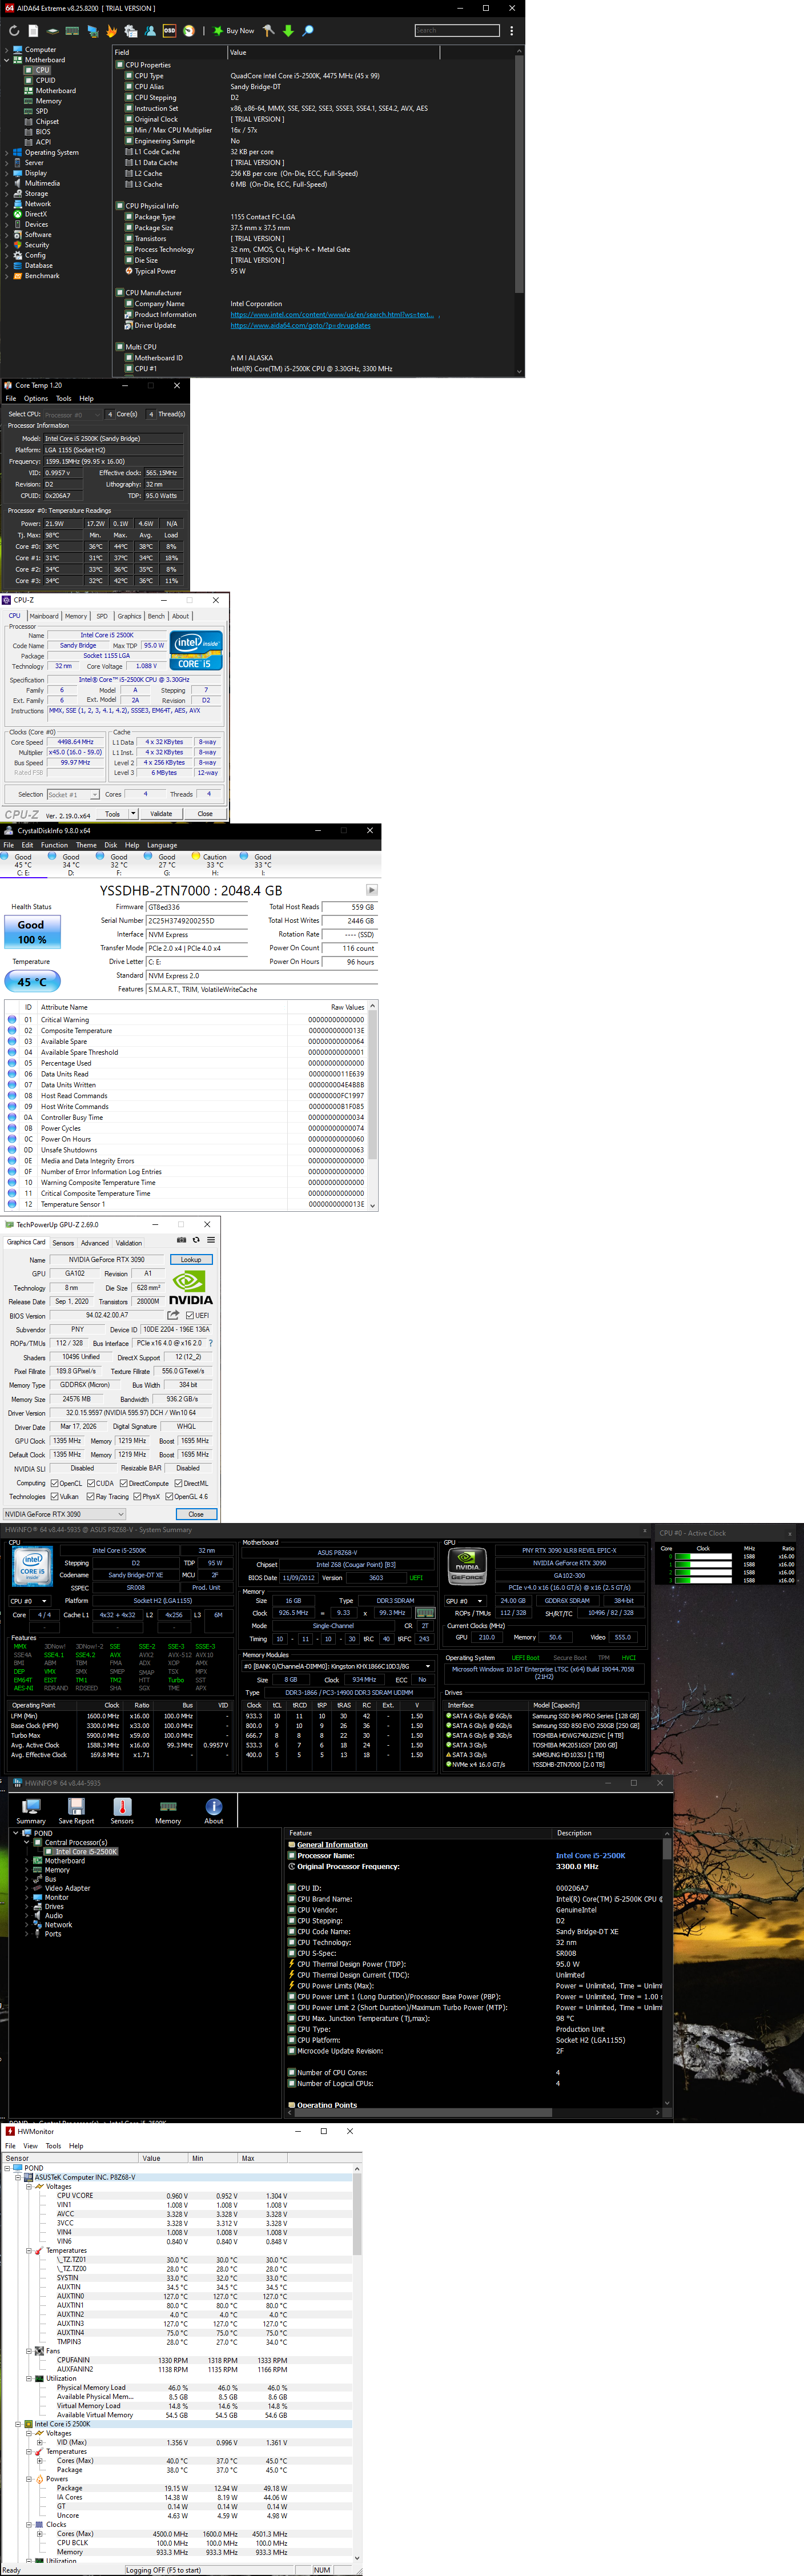Screen dimensions: 804x2576
Task: Select Good 45°C C: E: disk indicator
Action: pos(23,864)
